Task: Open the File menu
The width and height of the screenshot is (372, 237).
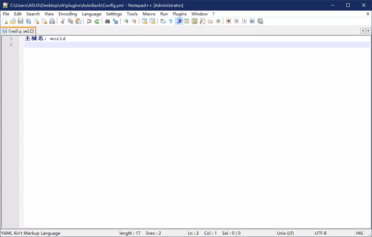Action: coord(6,14)
